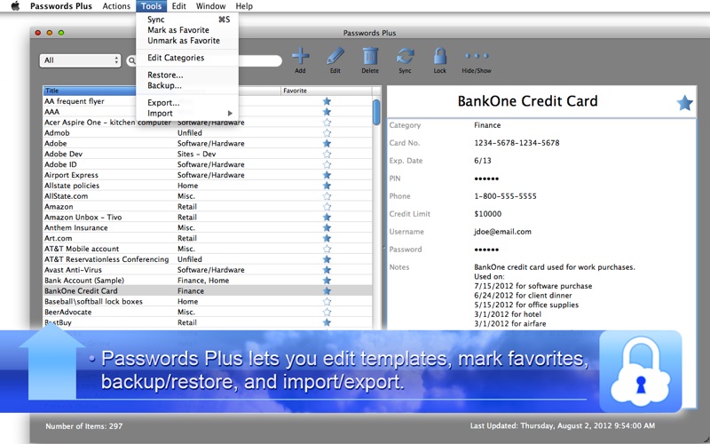Select the Allstate policies row

point(208,186)
